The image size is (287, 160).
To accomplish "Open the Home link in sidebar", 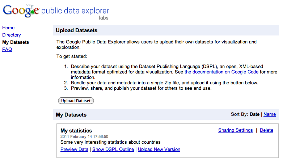I will (x=8, y=28).
